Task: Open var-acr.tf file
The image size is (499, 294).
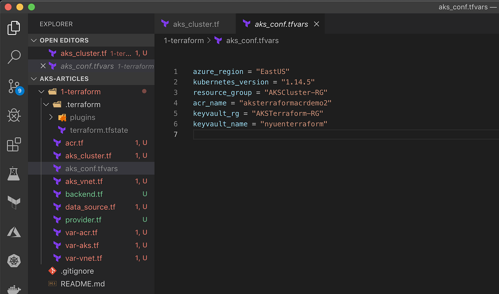Action: 91,232
